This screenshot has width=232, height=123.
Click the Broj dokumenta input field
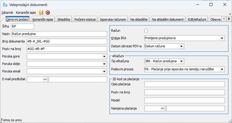coord(67,41)
